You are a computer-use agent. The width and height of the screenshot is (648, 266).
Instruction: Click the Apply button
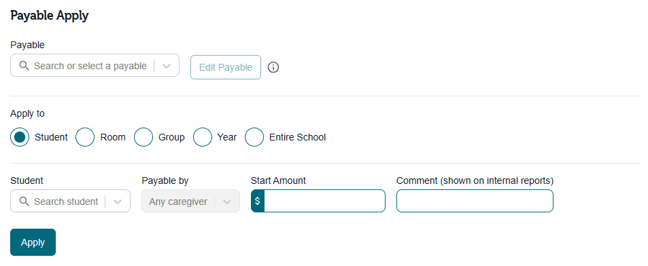tap(33, 242)
